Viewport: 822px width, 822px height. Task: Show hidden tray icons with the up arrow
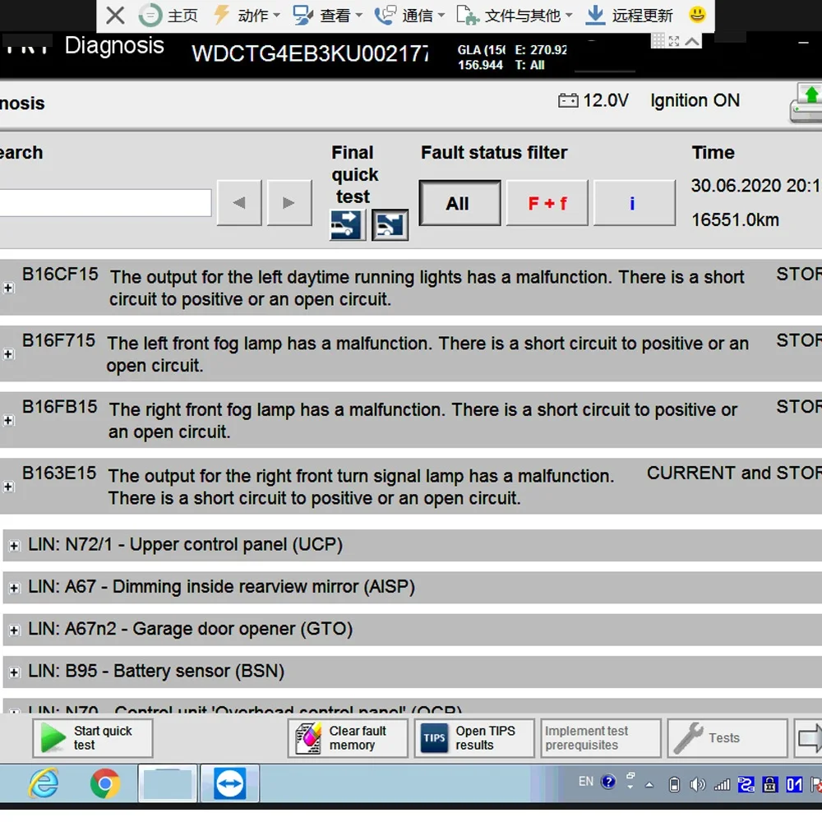(649, 785)
